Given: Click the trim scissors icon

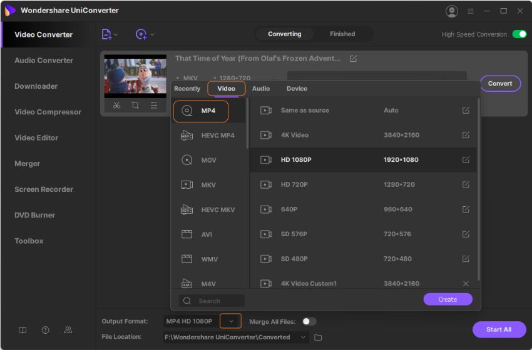Looking at the screenshot, I should click(116, 105).
